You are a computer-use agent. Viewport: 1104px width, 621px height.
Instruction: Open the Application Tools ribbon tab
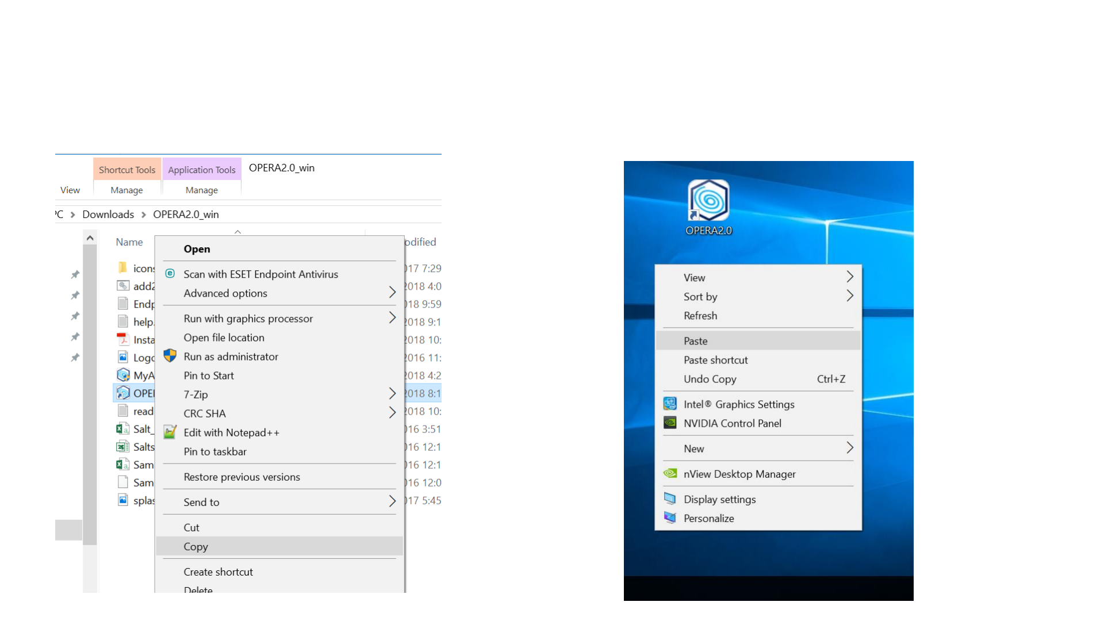(x=202, y=170)
